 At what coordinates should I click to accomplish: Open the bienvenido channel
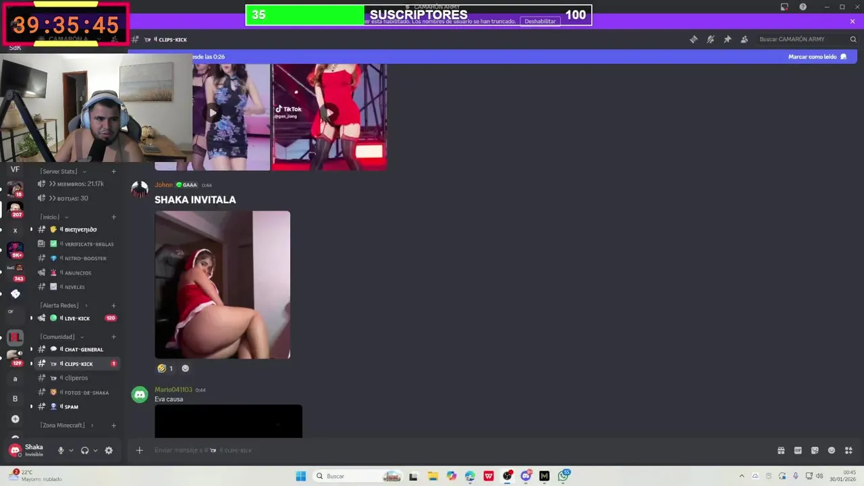[x=77, y=230]
